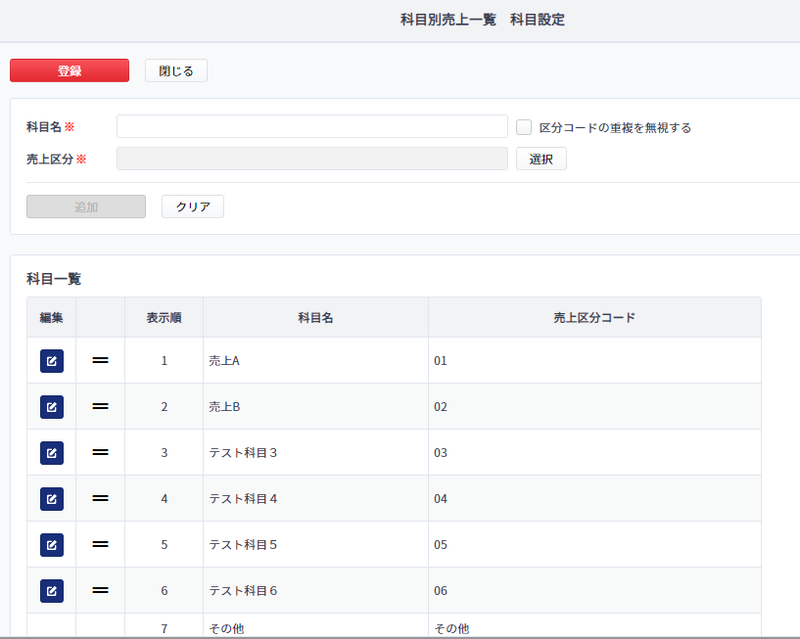Open edit for テスト科目4 row
Image resolution: width=800 pixels, height=639 pixels.
point(52,499)
